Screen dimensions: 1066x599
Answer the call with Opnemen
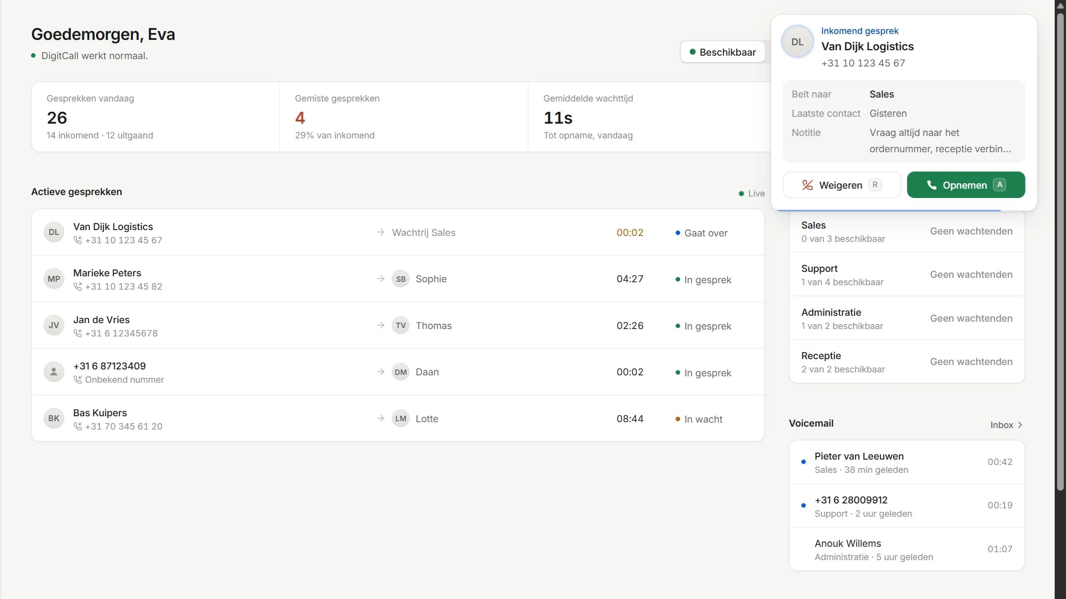965,185
